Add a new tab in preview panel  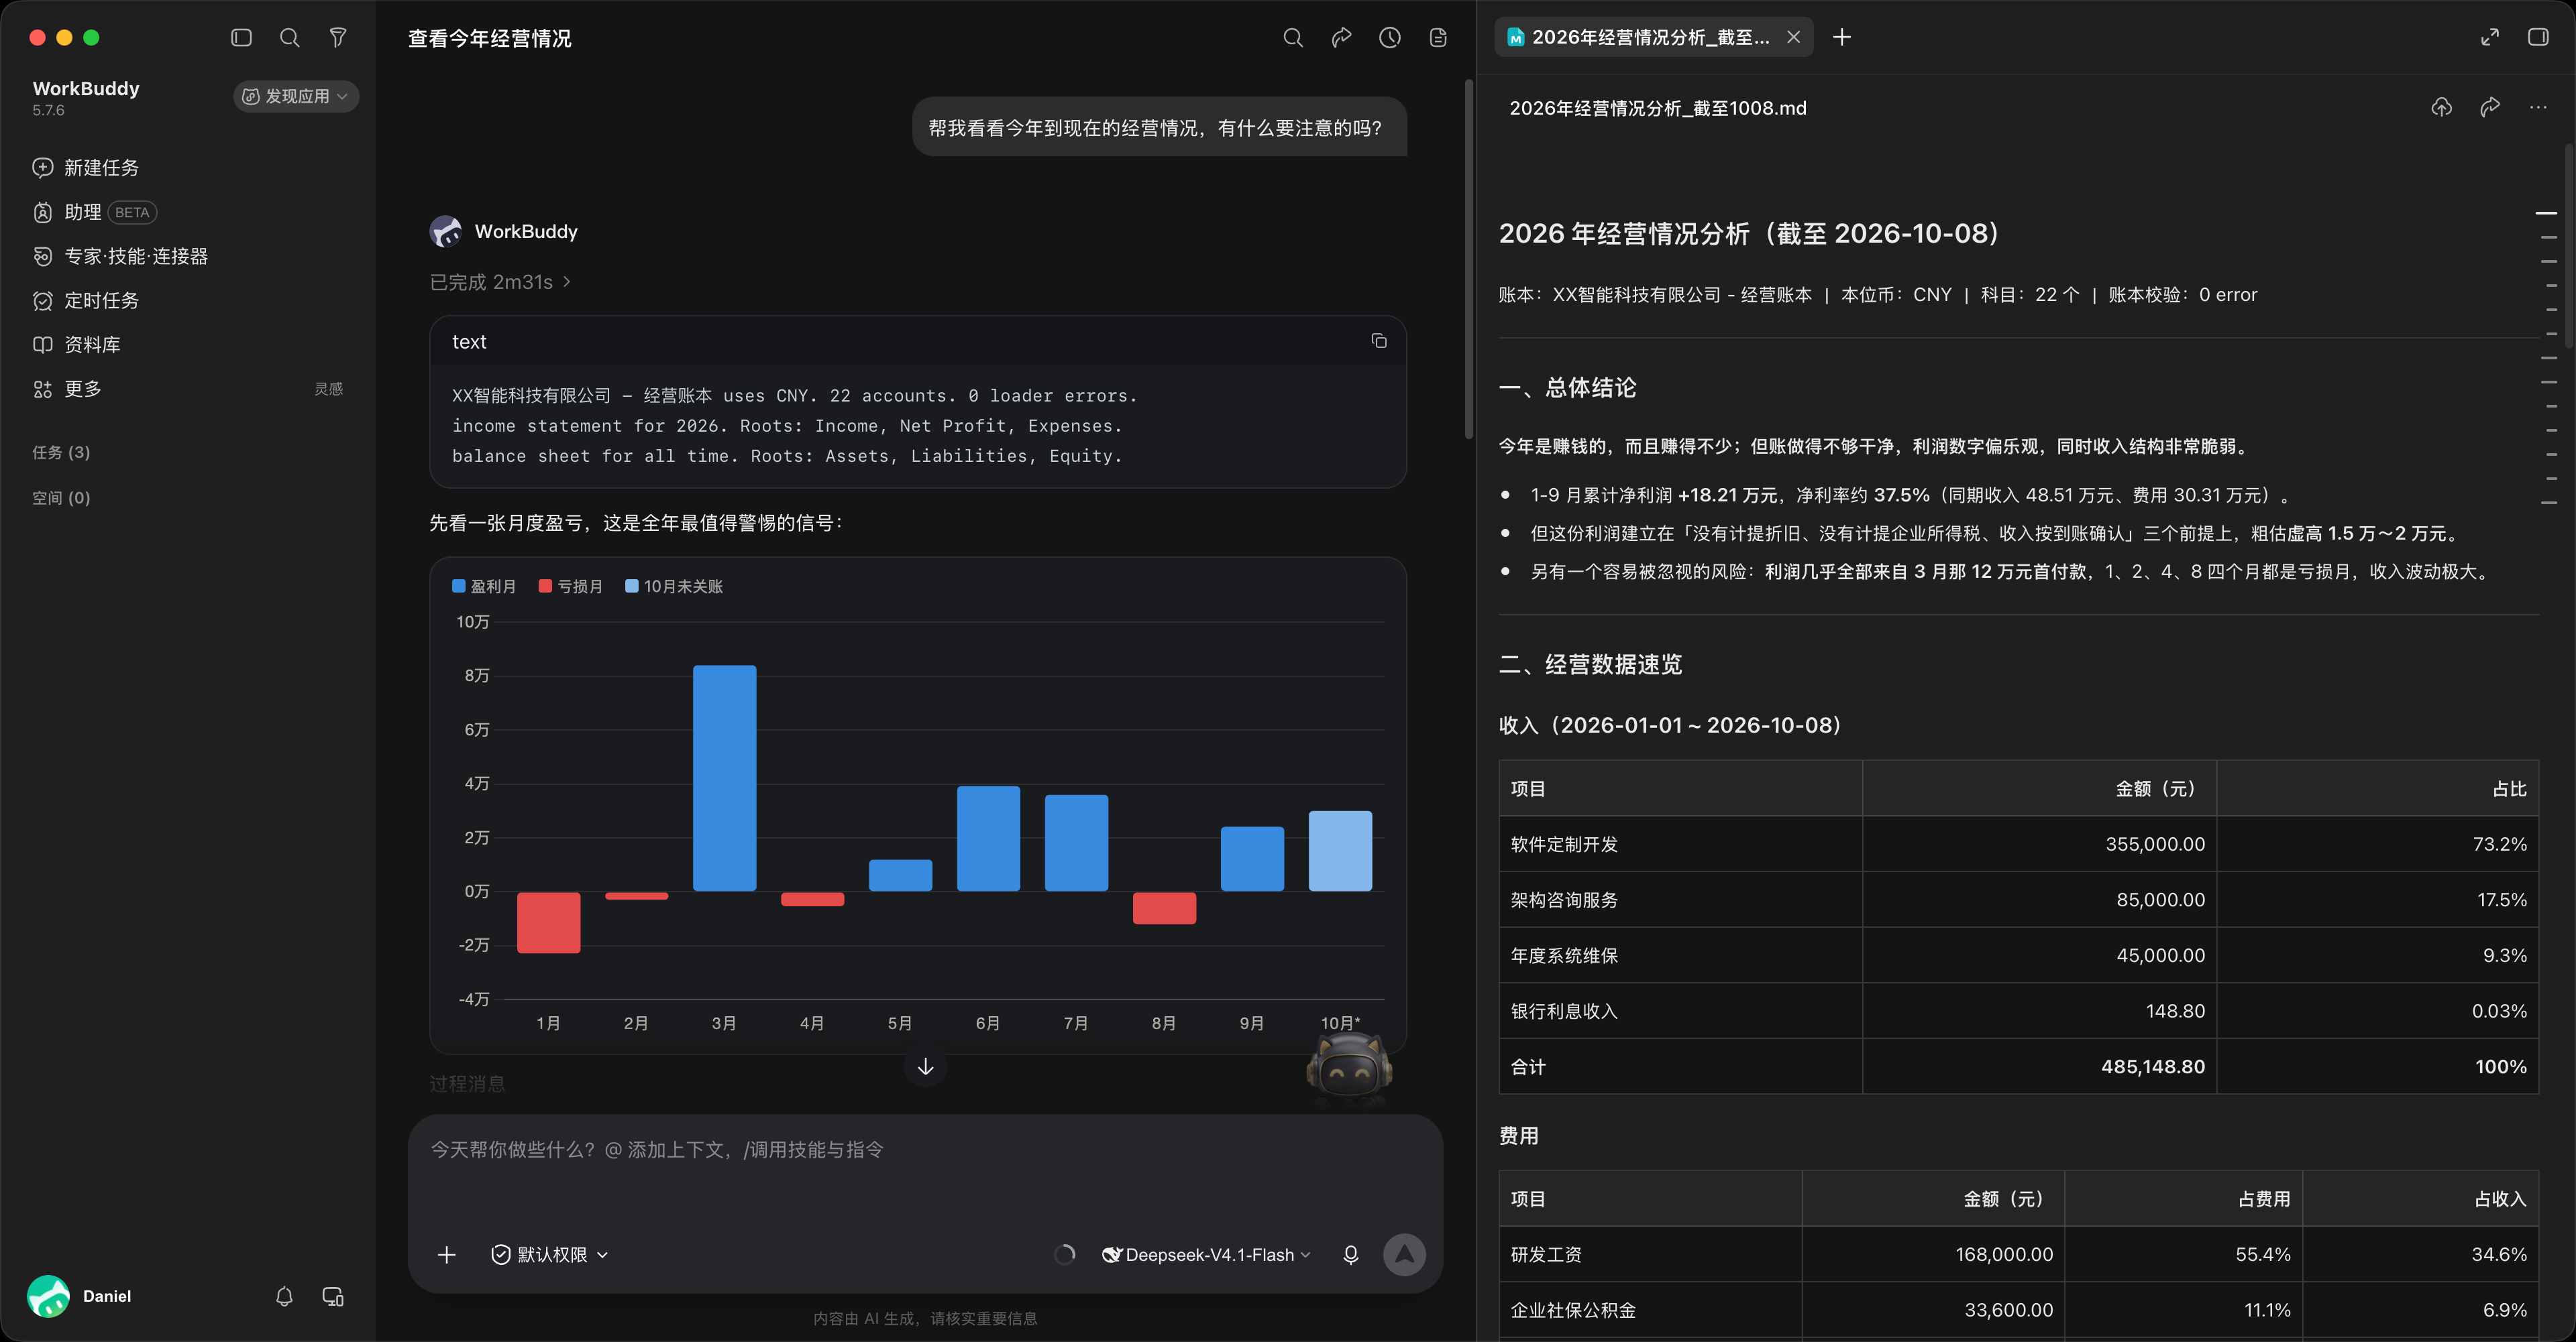click(x=1842, y=38)
